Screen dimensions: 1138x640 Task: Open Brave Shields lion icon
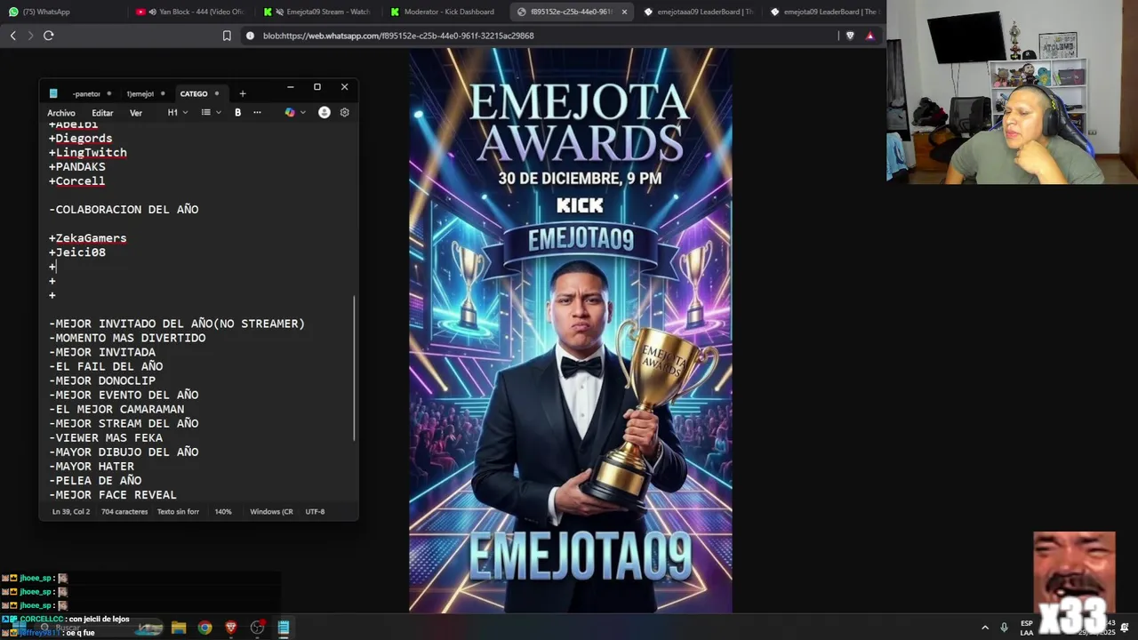(850, 36)
